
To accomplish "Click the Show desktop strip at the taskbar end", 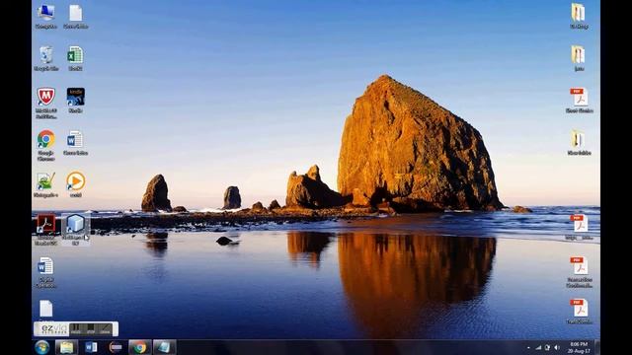I will point(597,347).
